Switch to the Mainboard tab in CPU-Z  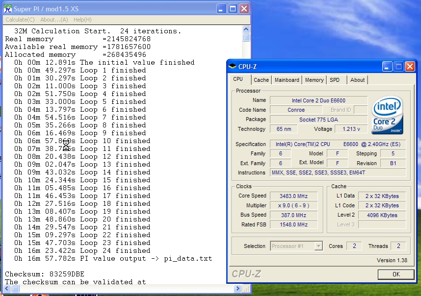click(x=287, y=80)
